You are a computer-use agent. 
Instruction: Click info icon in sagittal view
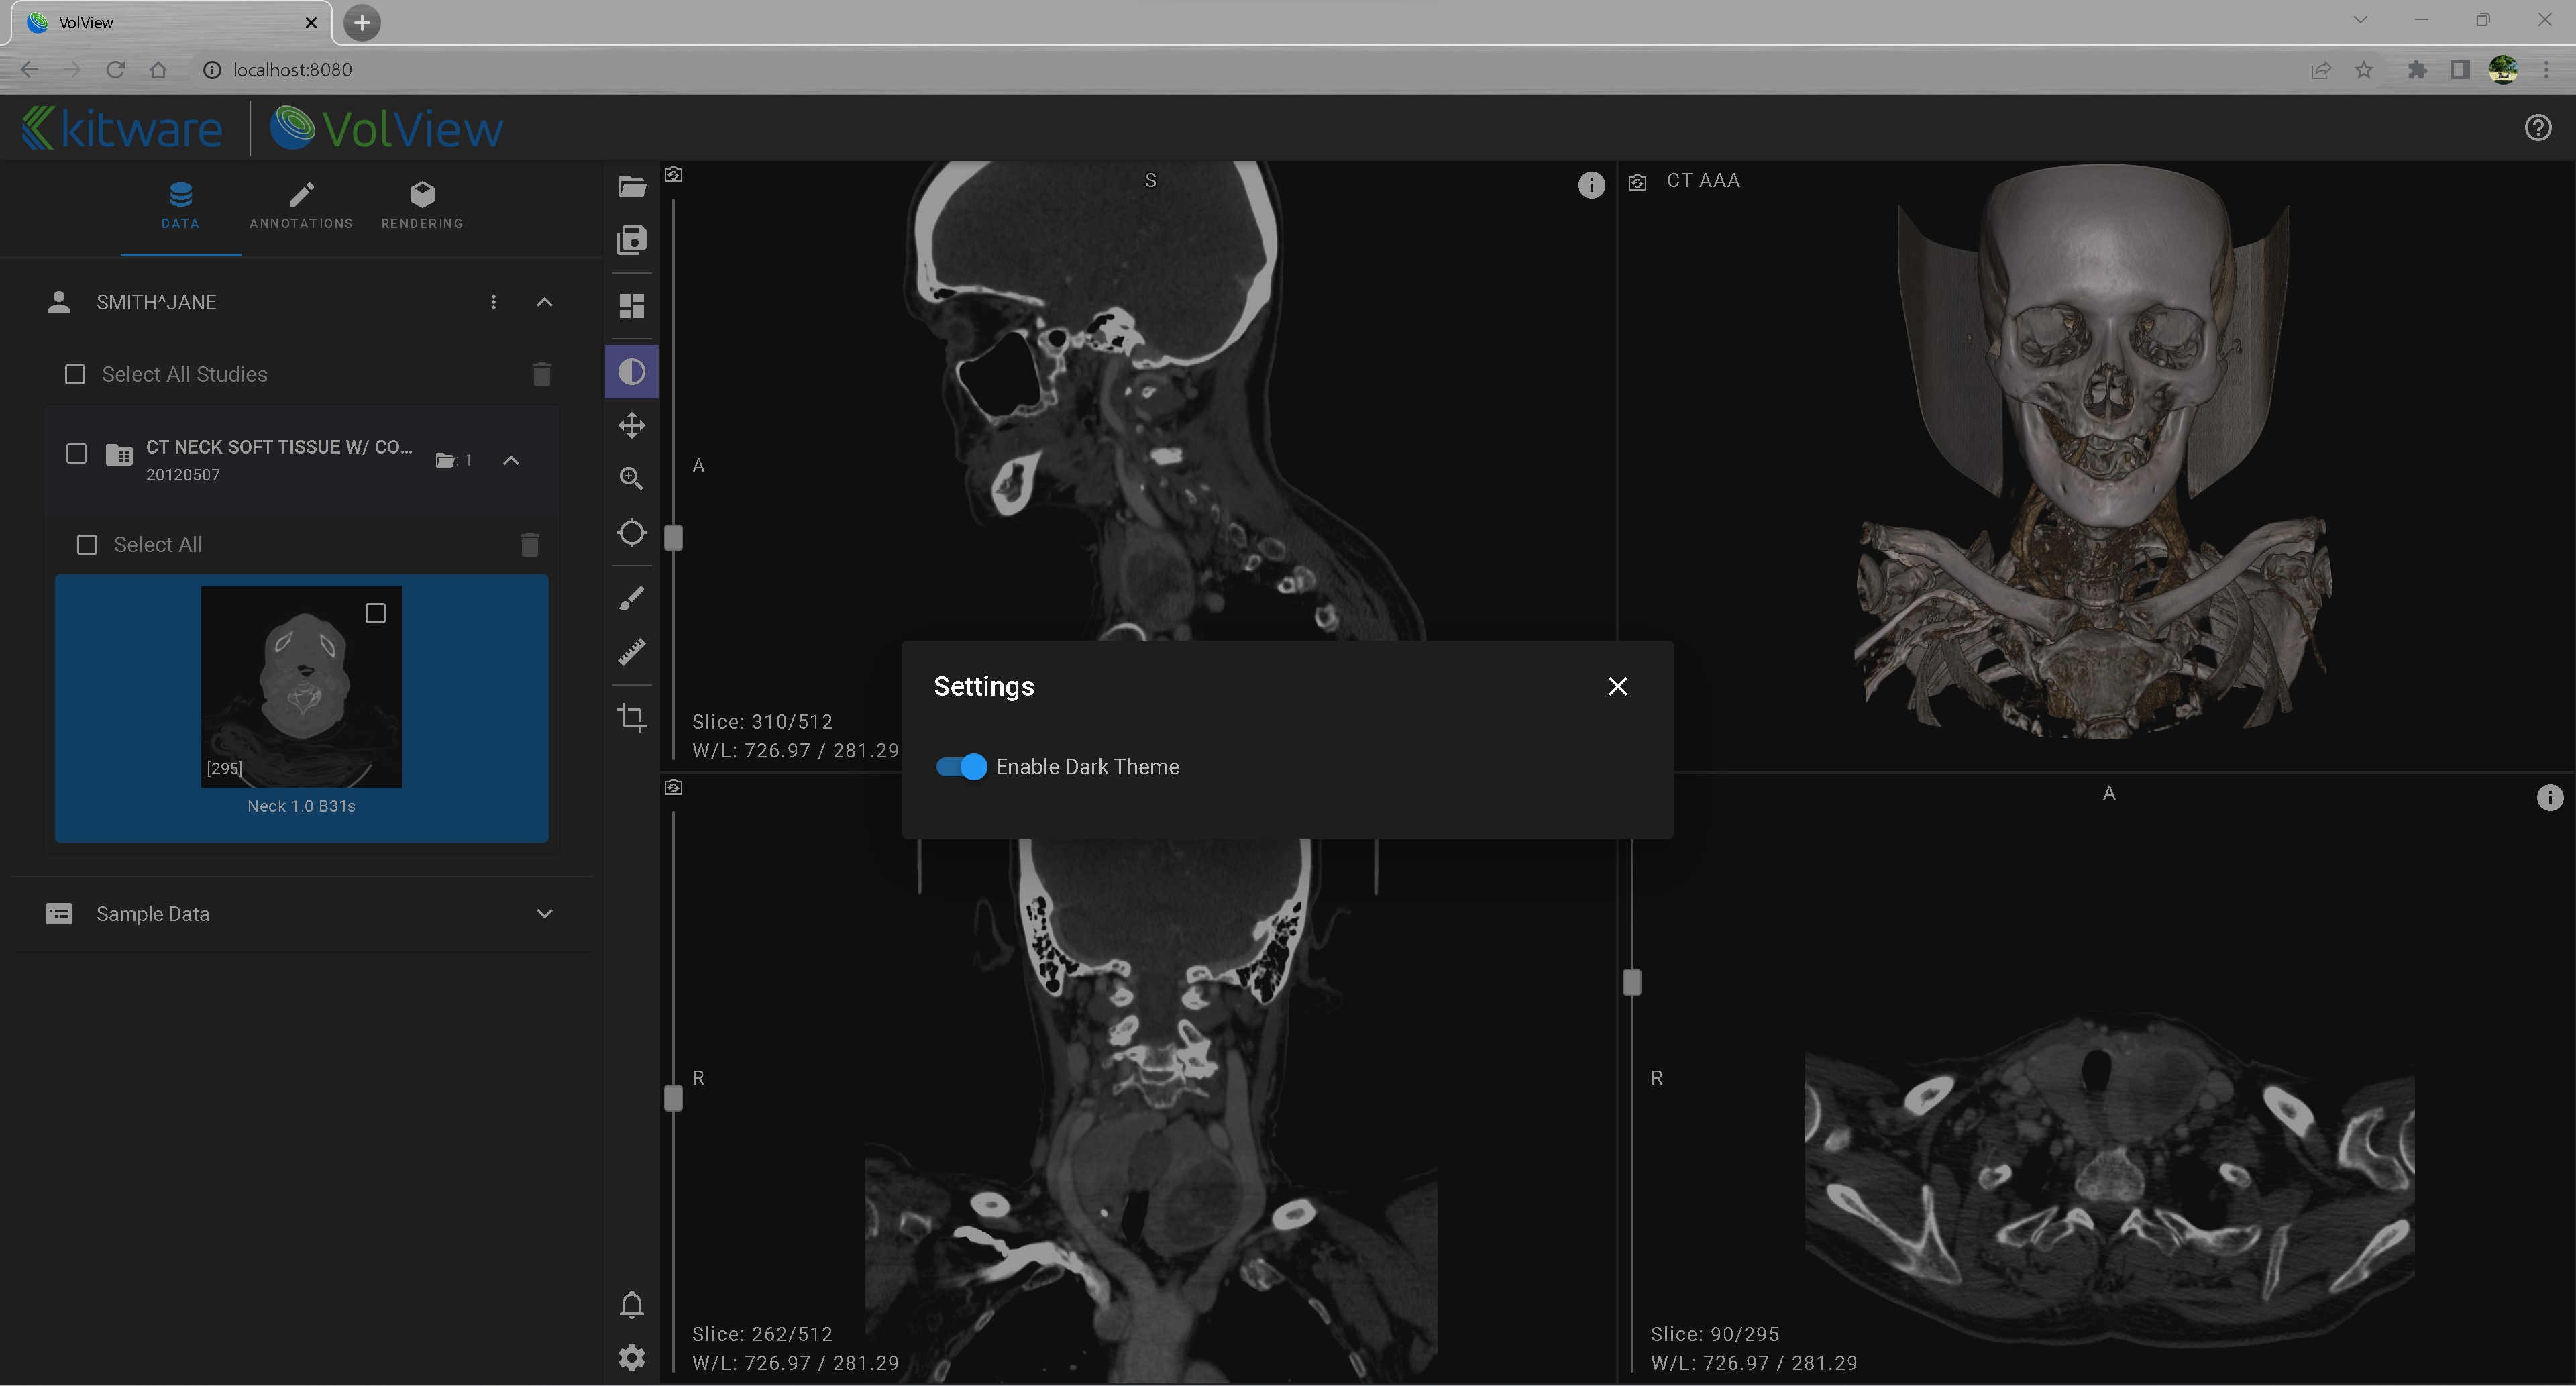pos(1591,185)
